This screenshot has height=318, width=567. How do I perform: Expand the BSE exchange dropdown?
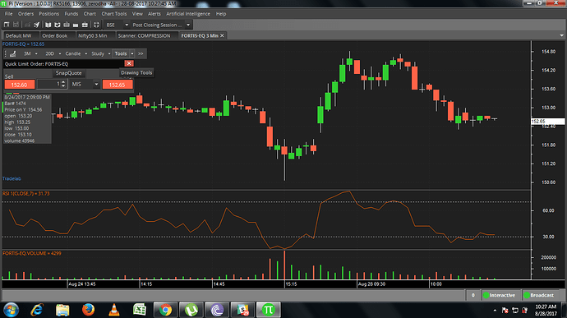(127, 25)
